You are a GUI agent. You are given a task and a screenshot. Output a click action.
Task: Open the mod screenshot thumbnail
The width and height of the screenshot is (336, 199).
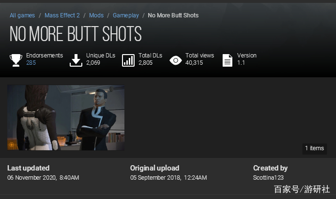[x=66, y=117]
